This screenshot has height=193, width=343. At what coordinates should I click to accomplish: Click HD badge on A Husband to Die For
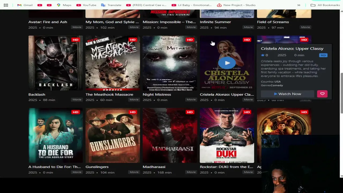(x=76, y=112)
